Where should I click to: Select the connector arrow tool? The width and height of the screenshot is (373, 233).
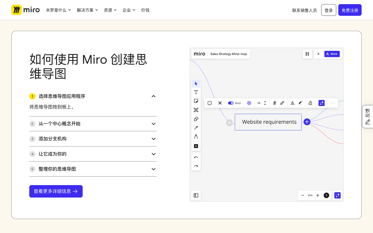point(196,128)
